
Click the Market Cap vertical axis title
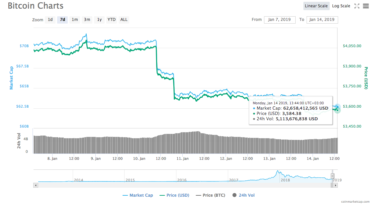tap(11, 78)
